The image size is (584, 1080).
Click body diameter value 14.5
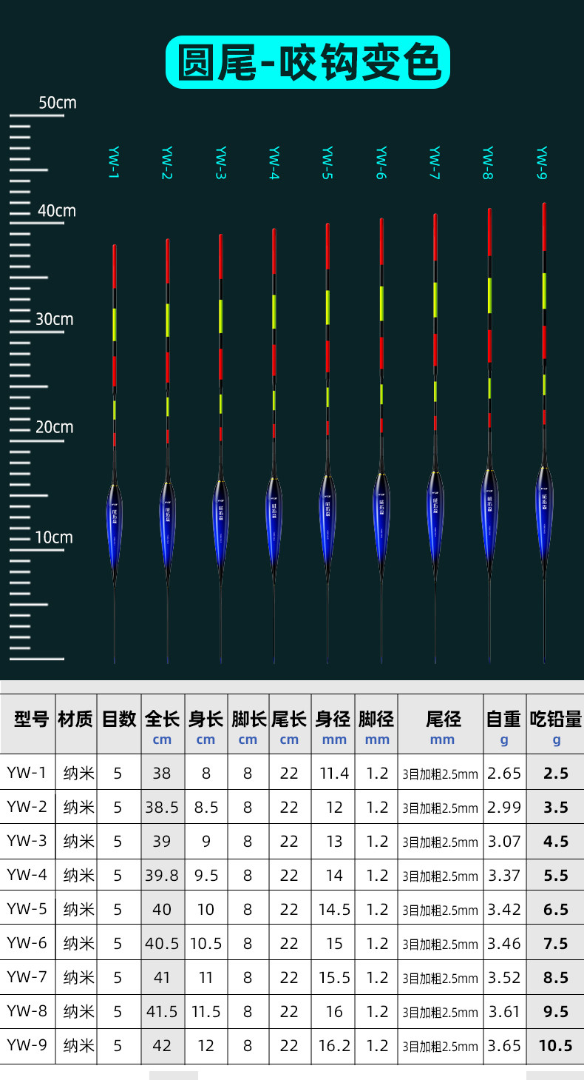(x=334, y=909)
